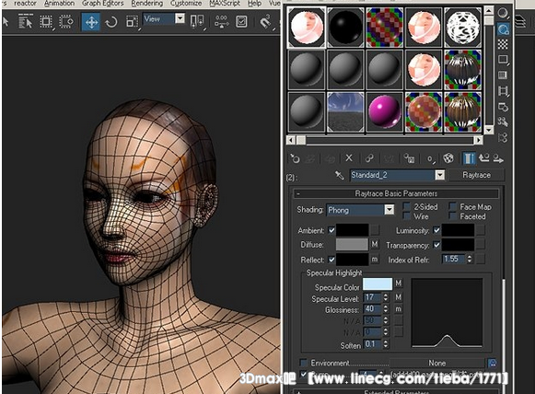535x394 pixels.
Task: Click the Go Forward to Sibling icon
Action: (498, 158)
